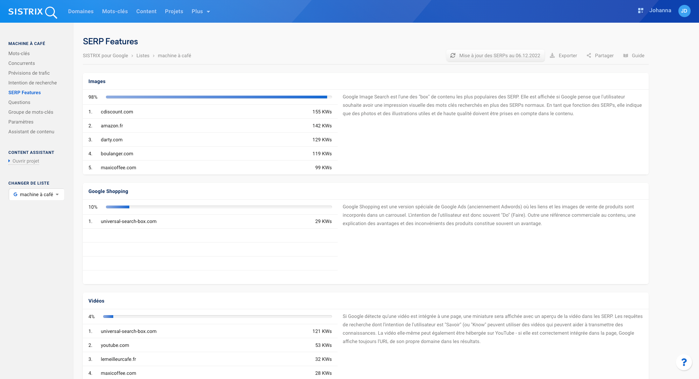This screenshot has width=699, height=379.
Task: Open the Content top menu
Action: point(146,12)
